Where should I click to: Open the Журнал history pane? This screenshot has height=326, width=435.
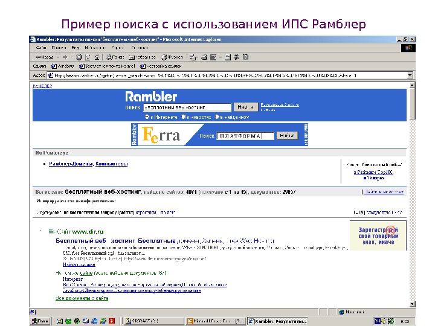click(x=172, y=57)
